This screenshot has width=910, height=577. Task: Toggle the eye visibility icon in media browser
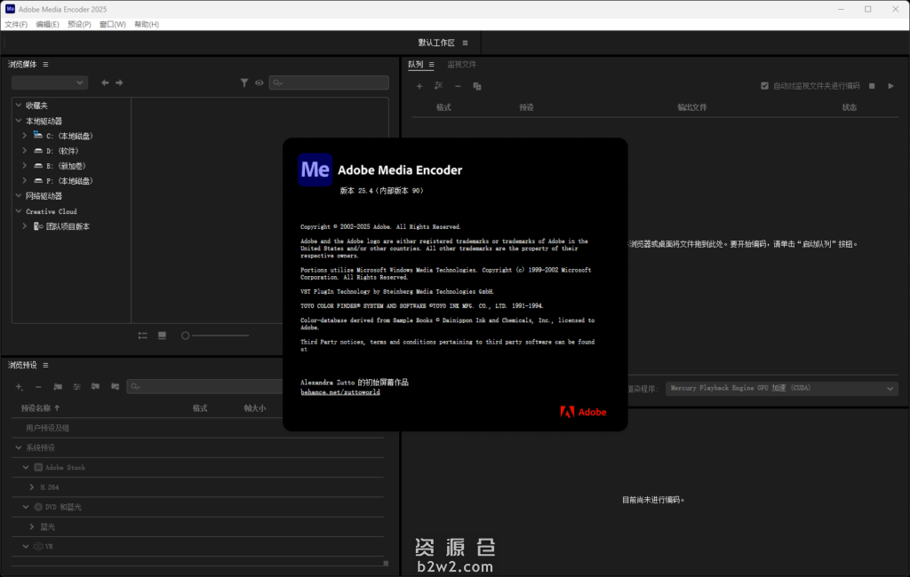point(259,83)
